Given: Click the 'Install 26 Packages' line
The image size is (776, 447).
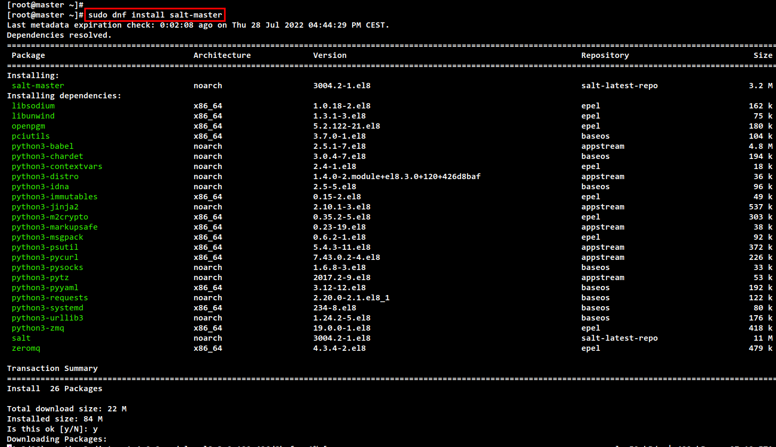Looking at the screenshot, I should tap(55, 389).
